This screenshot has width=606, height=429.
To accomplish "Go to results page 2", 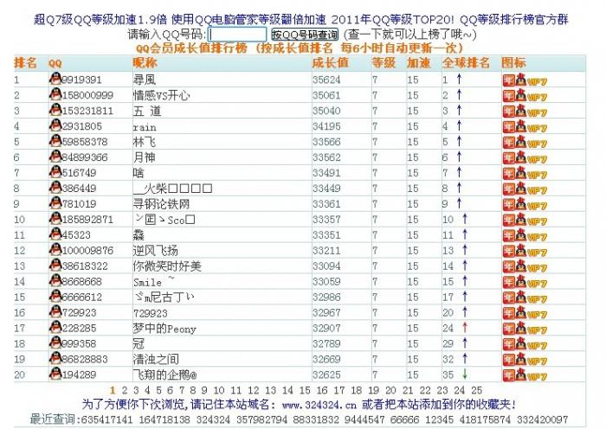I will coord(125,390).
